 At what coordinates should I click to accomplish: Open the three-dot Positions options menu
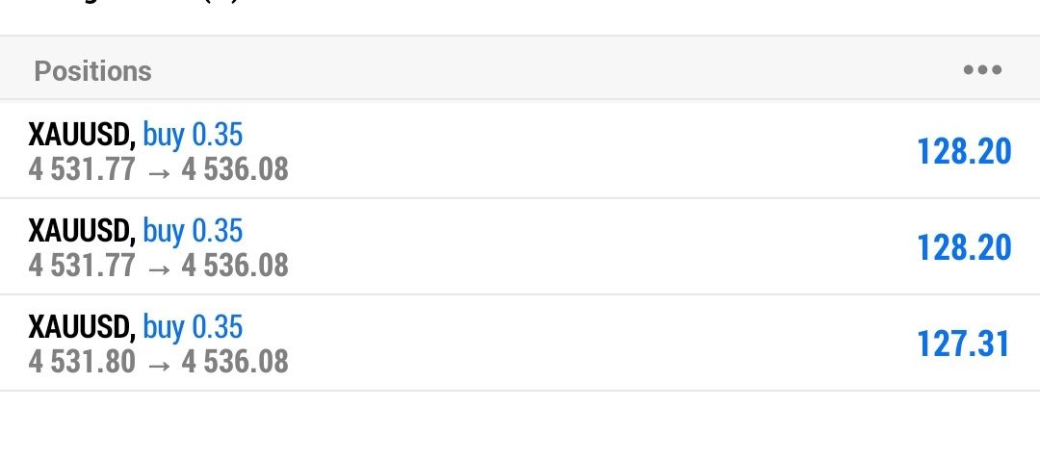tap(982, 70)
